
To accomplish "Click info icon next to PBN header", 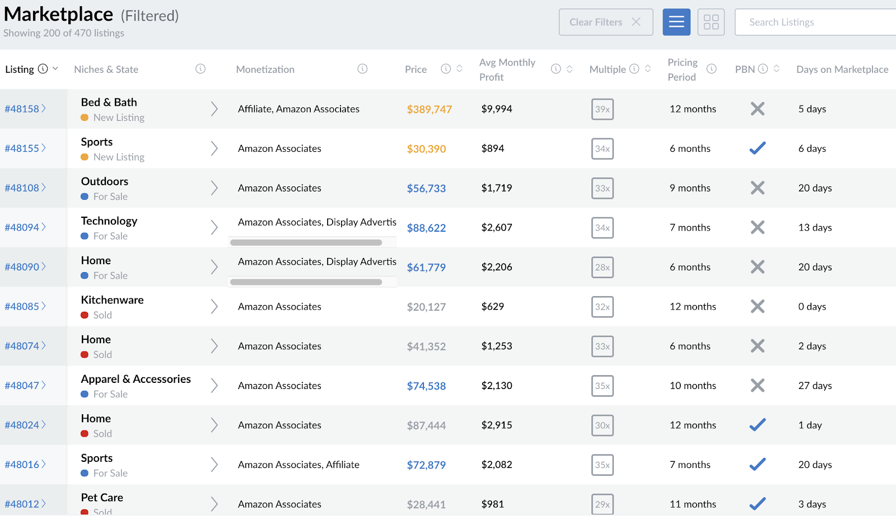I will click(763, 69).
